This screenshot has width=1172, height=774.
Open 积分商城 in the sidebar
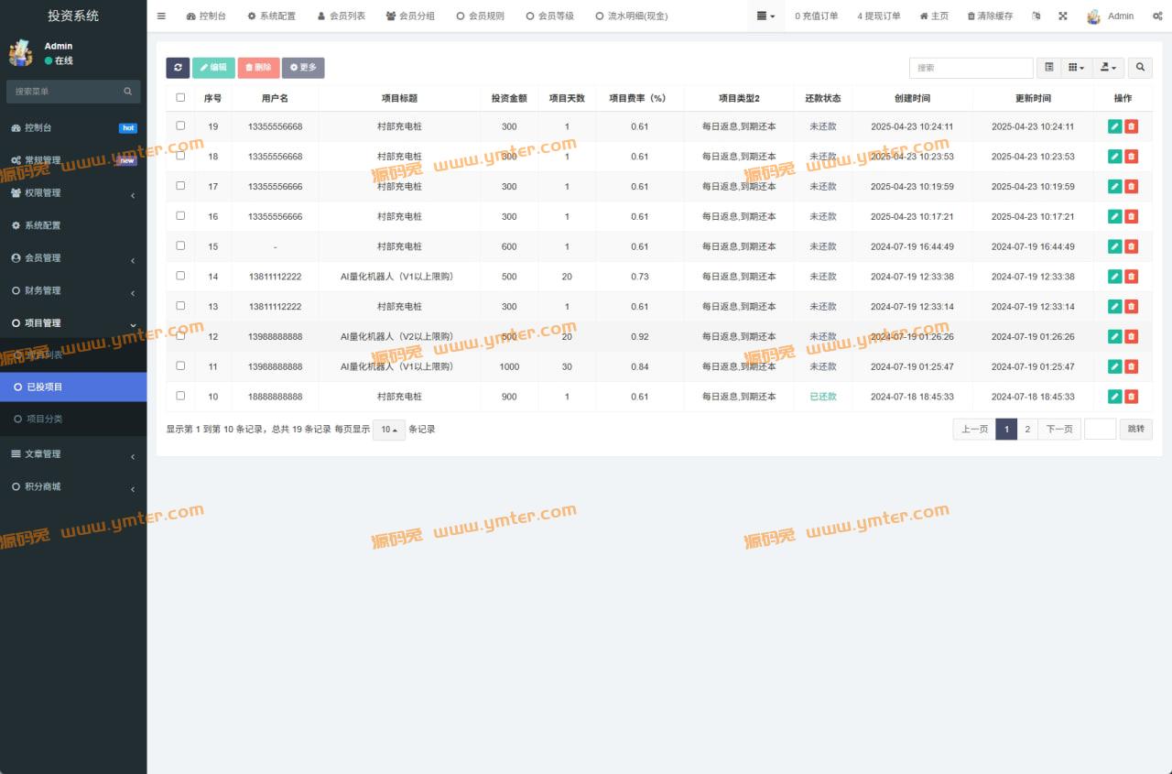(73, 487)
